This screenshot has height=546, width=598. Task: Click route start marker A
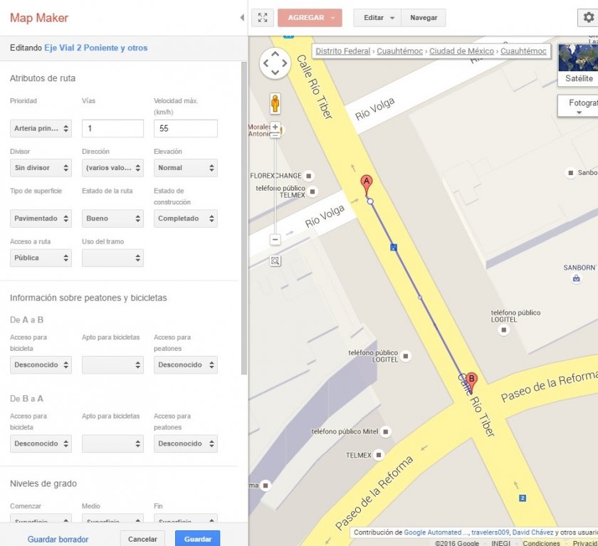[x=367, y=182]
